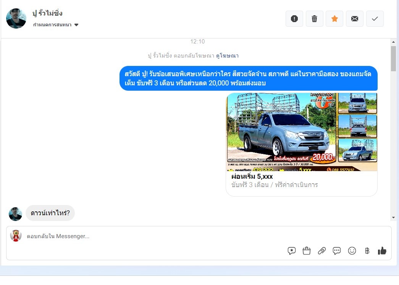
Task: Open the กำหนดการสนทนา dropdown
Action: pos(56,25)
